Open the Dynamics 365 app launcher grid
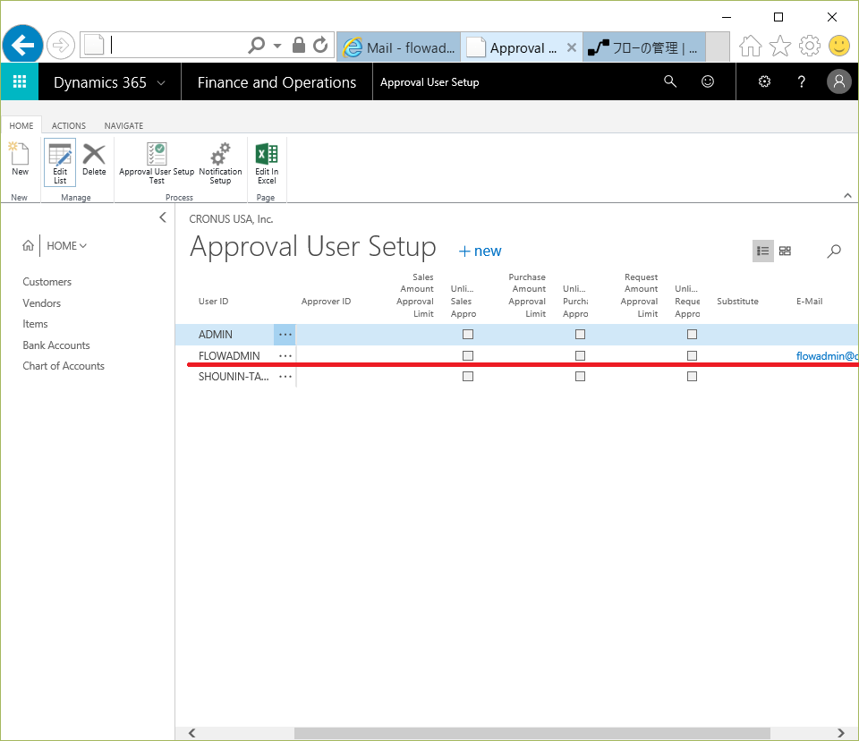 (20, 81)
